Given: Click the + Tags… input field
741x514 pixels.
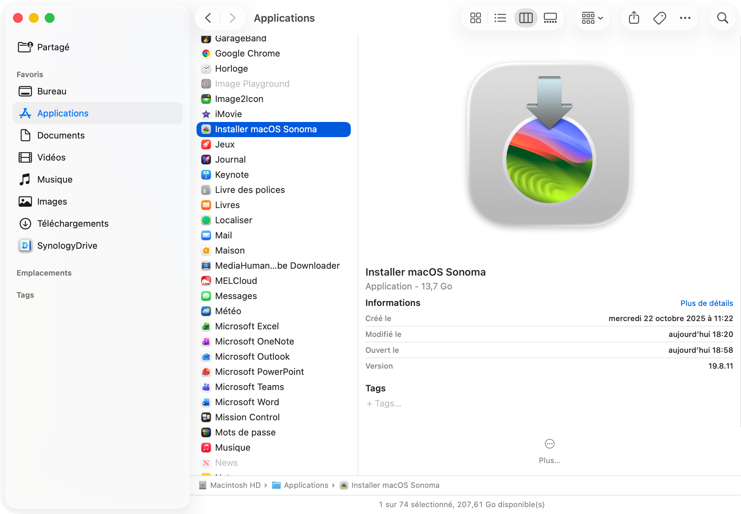Looking at the screenshot, I should tap(384, 403).
